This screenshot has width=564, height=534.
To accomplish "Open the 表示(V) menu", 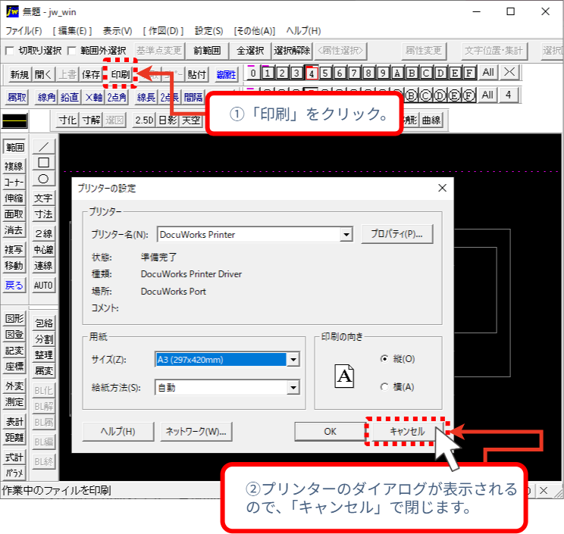I will (117, 31).
